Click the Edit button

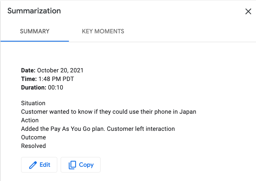click(x=39, y=165)
